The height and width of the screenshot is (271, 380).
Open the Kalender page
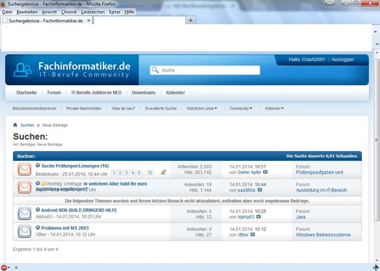point(176,92)
